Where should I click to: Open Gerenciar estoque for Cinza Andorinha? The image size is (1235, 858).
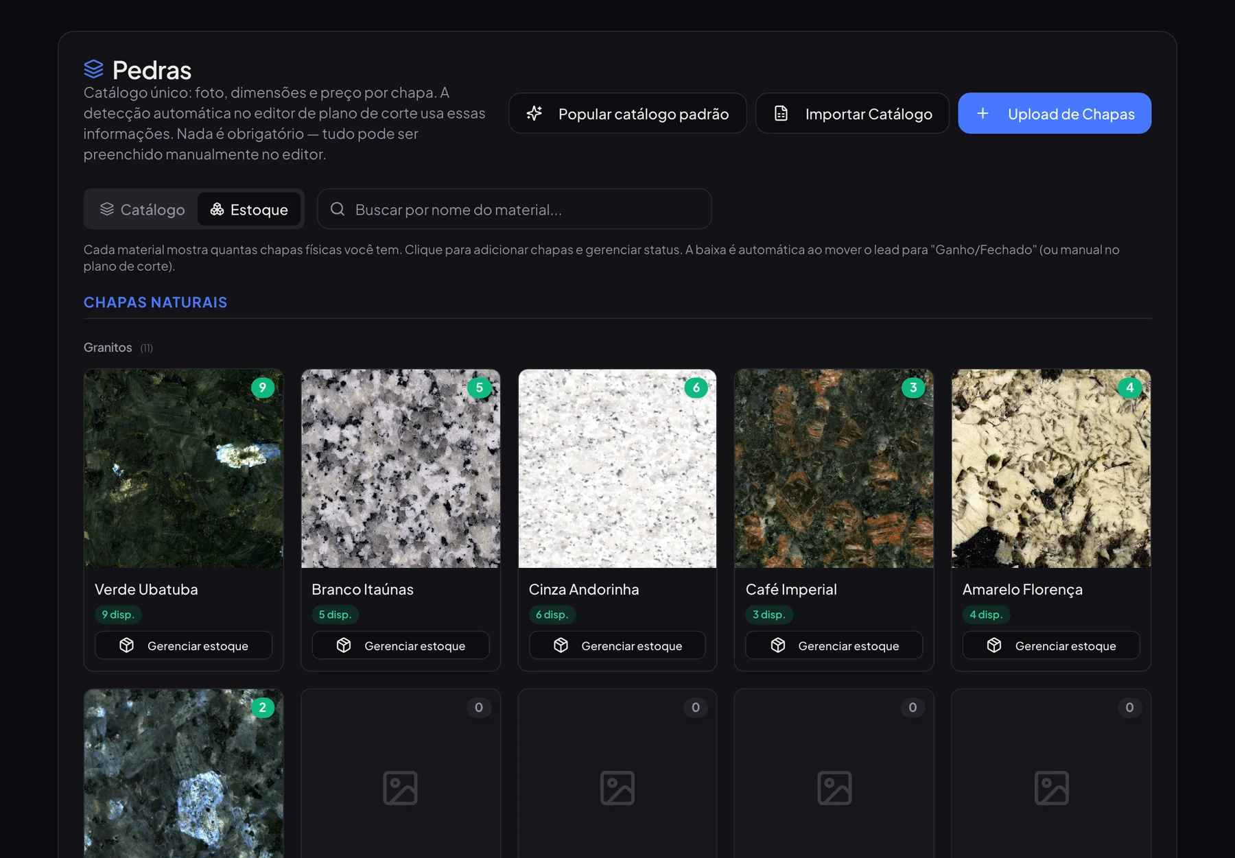tap(617, 645)
